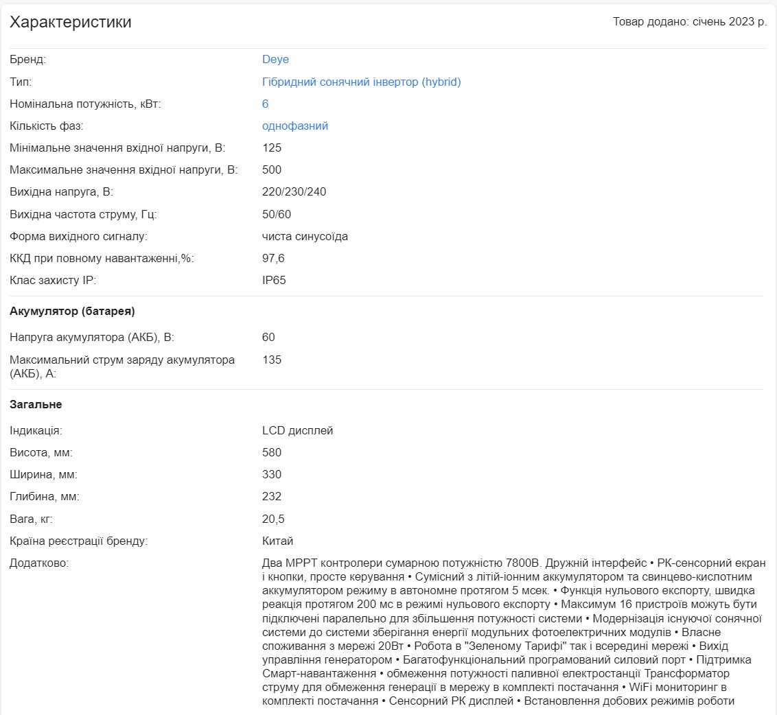Click the LCD дисплей indication value
The image size is (777, 715).
point(297,431)
